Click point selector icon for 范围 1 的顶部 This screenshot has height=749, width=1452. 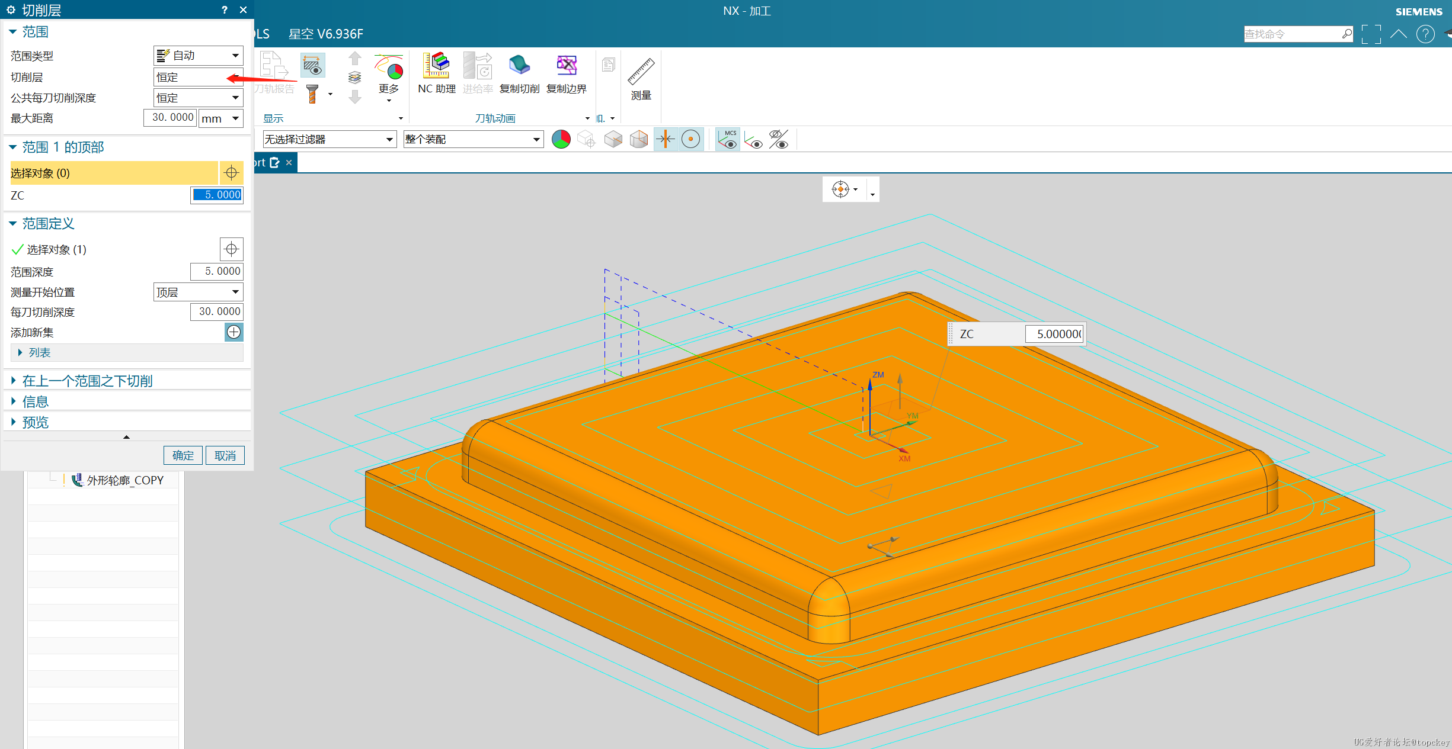[231, 173]
